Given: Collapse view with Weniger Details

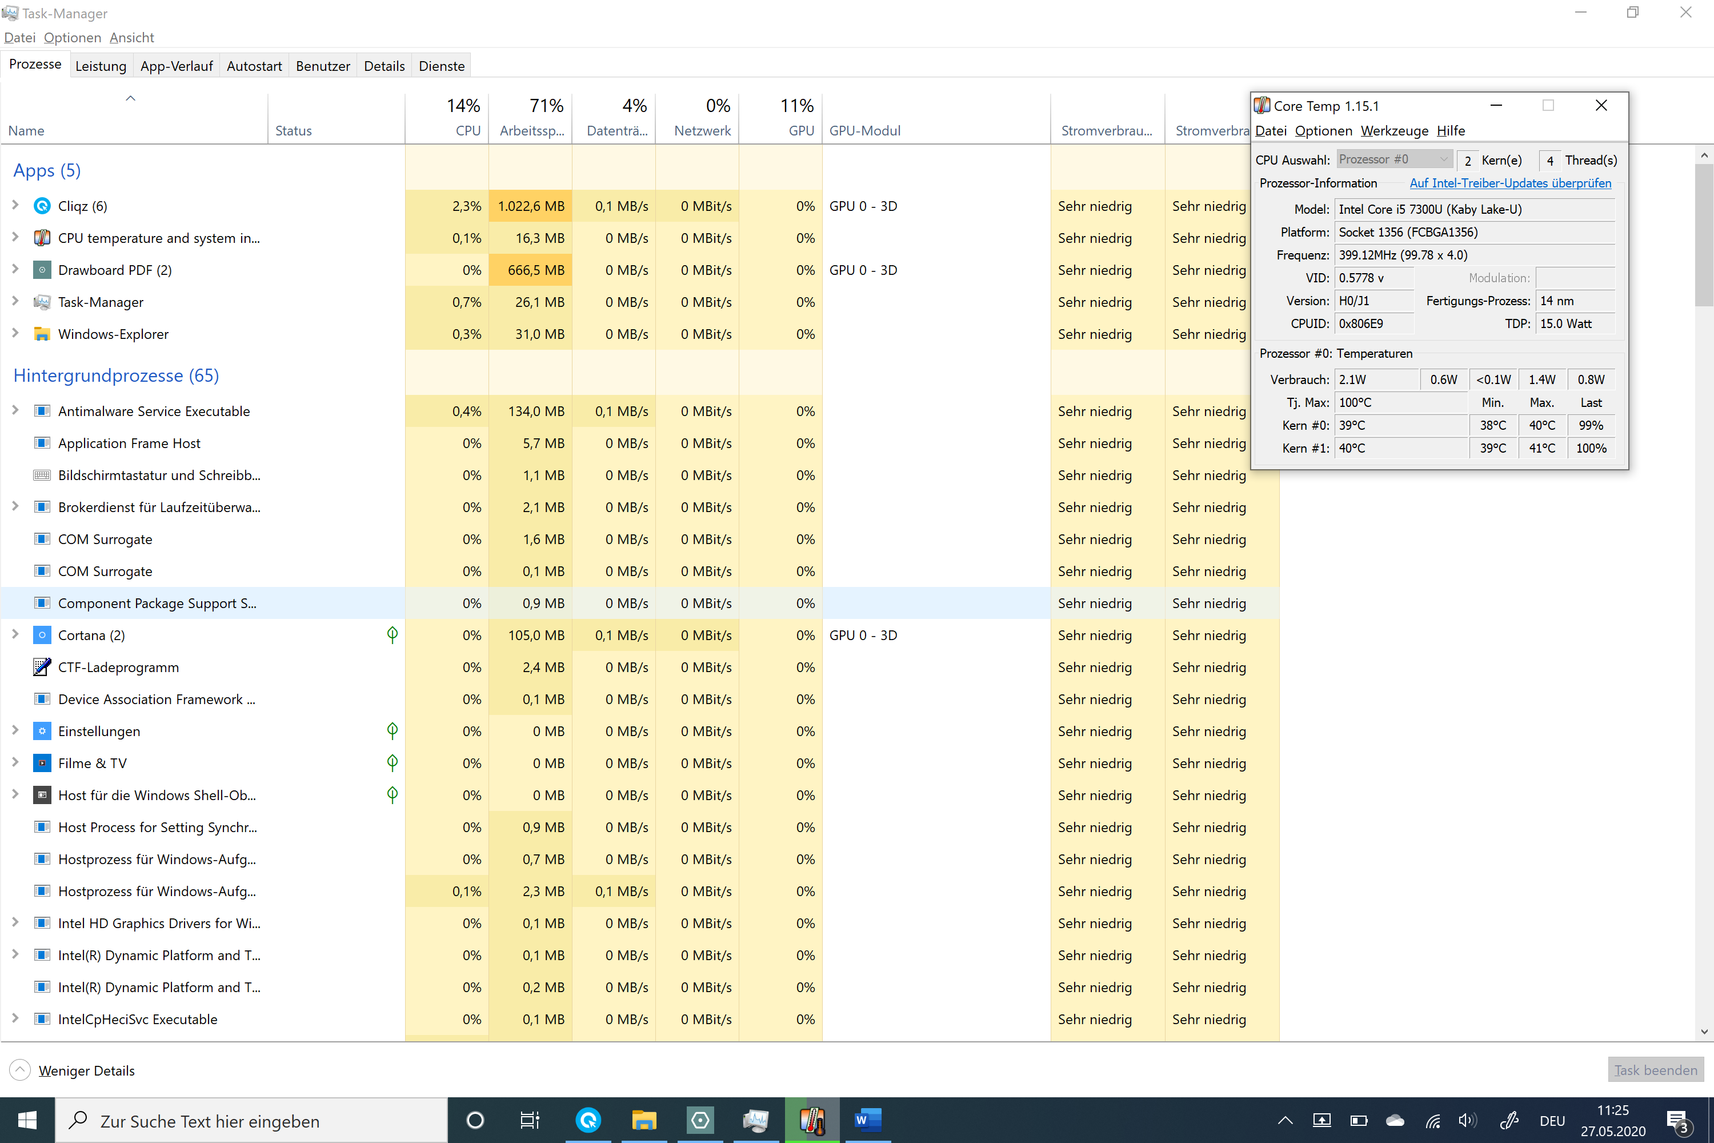Looking at the screenshot, I should tap(72, 1070).
